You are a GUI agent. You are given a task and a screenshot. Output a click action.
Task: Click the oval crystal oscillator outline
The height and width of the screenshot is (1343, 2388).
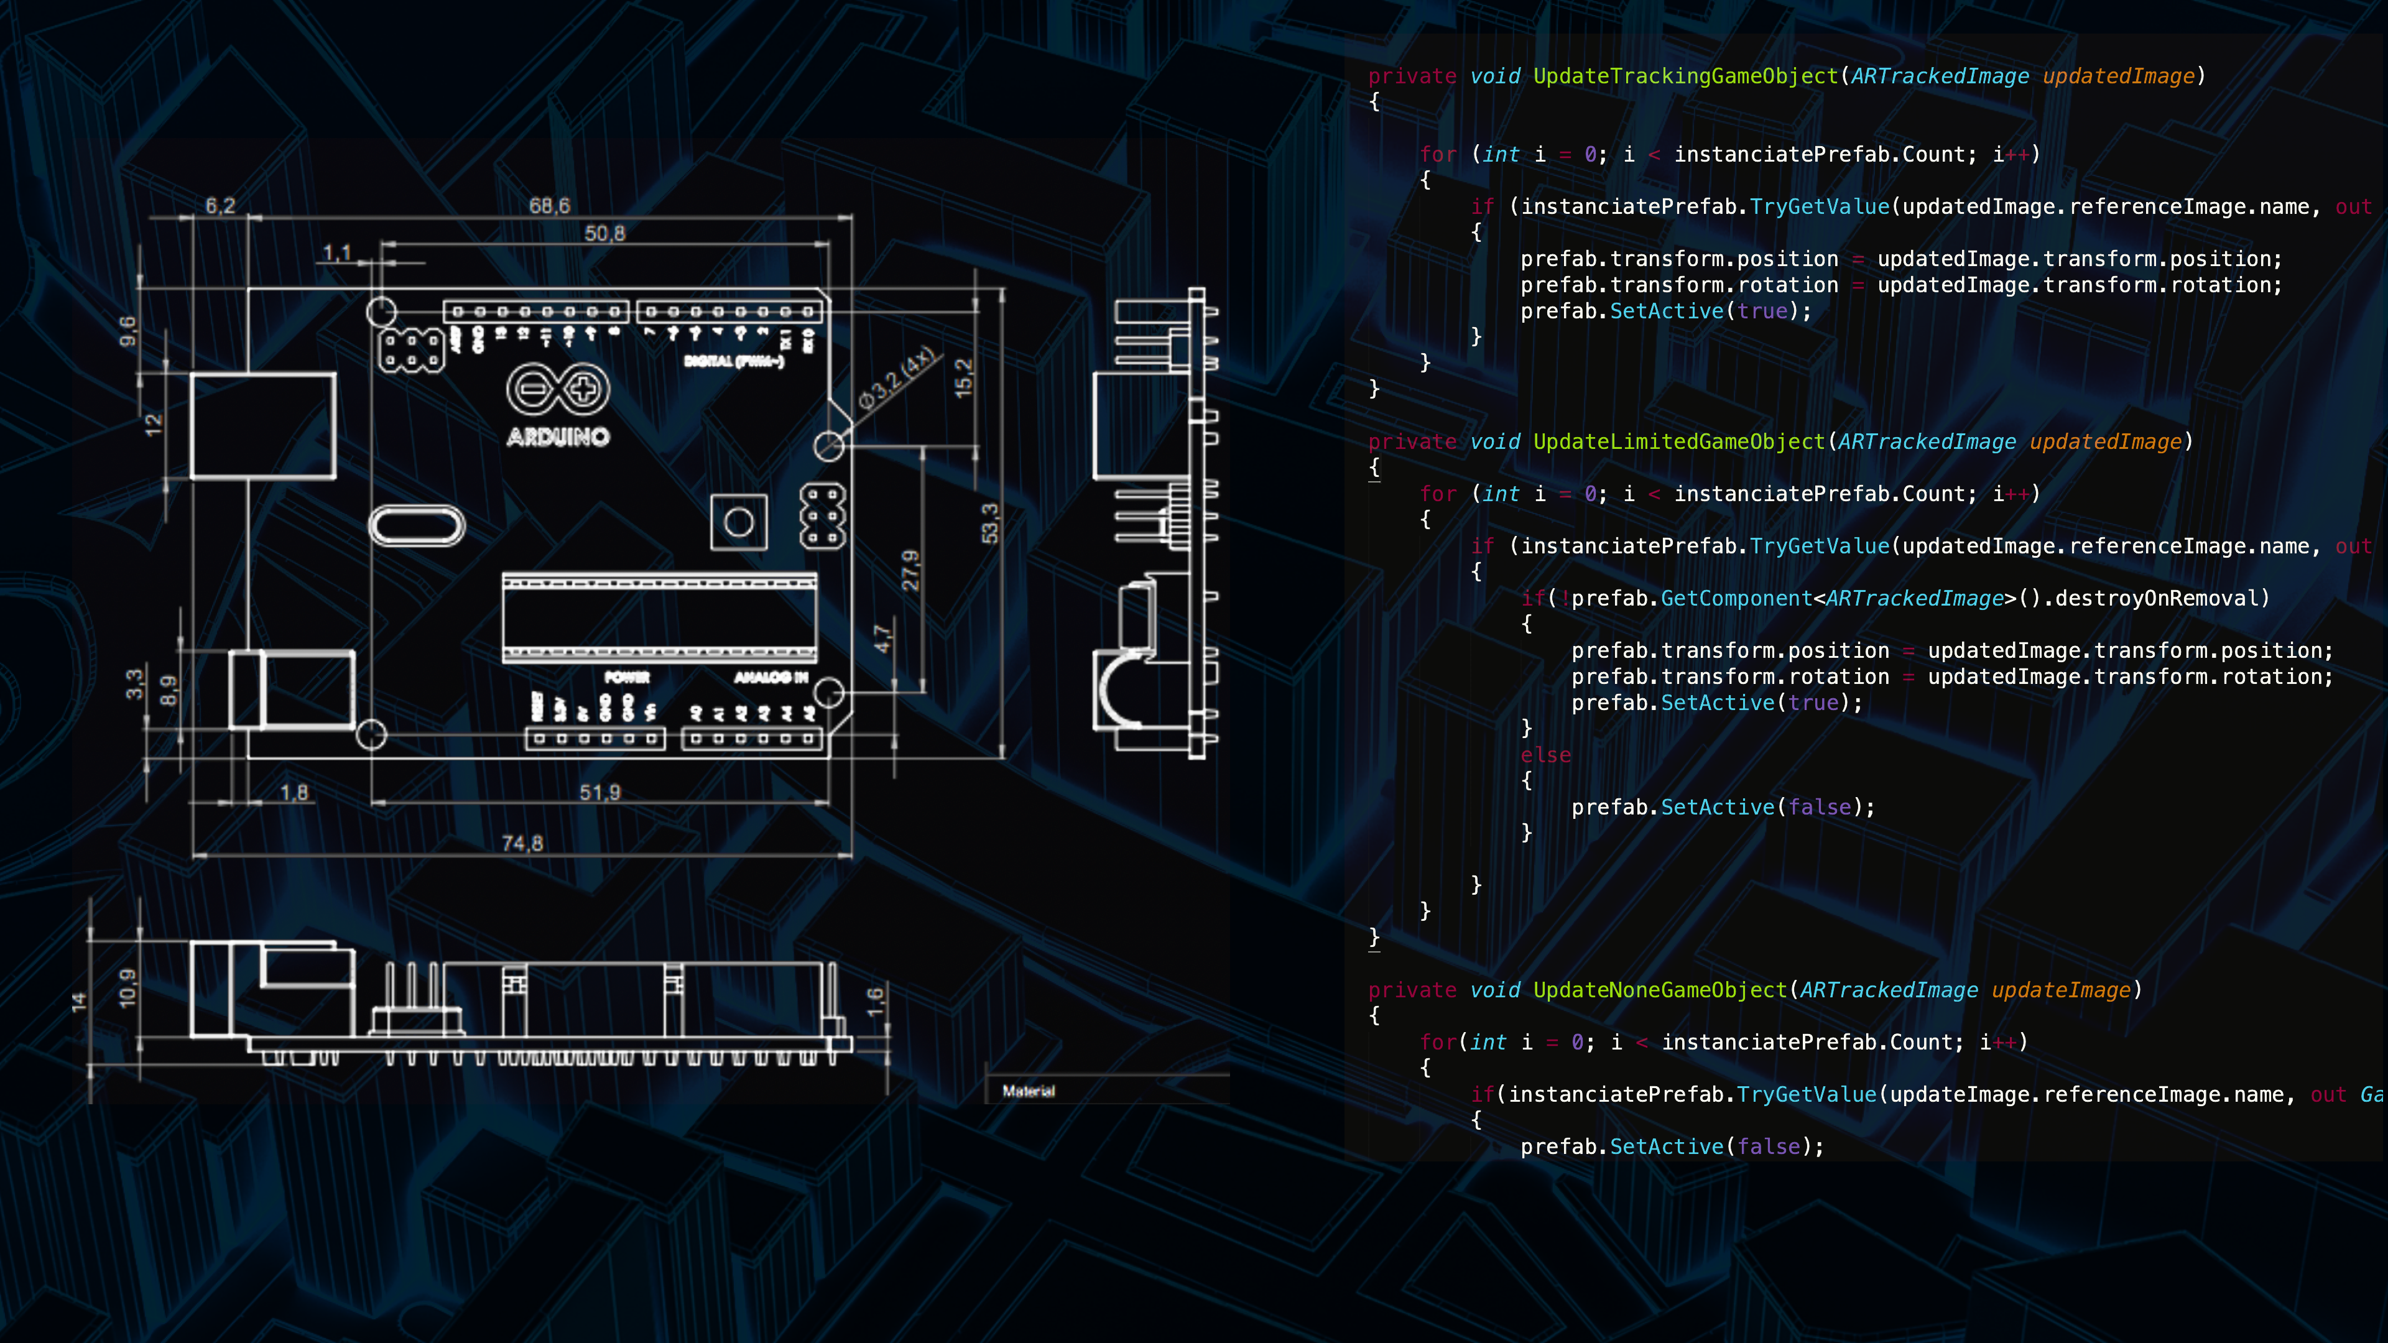tap(416, 527)
